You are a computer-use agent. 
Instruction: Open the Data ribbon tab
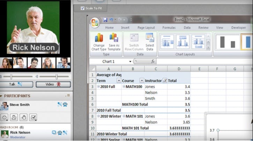(187, 28)
